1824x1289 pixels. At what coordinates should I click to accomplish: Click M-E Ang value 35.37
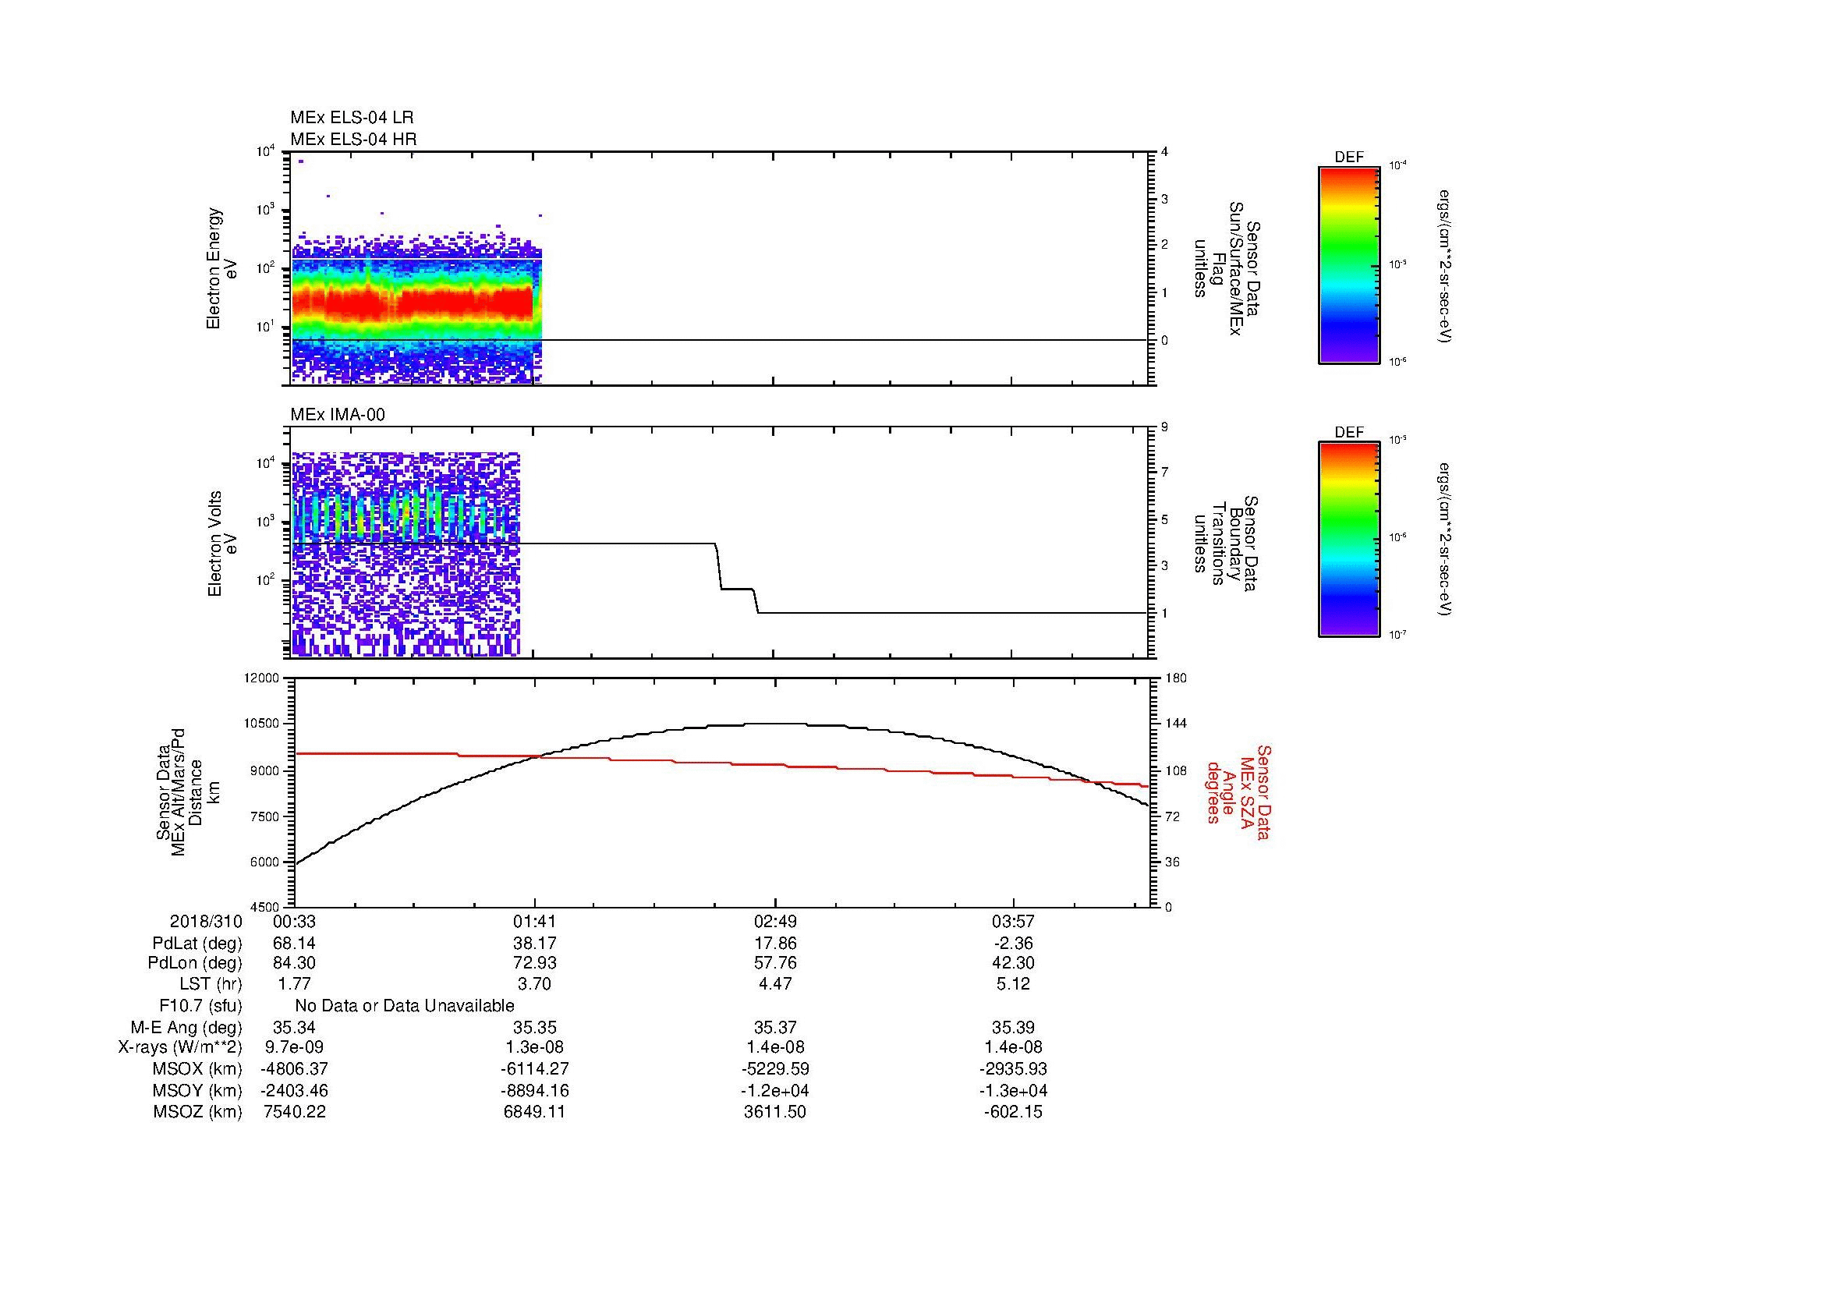[x=775, y=1028]
